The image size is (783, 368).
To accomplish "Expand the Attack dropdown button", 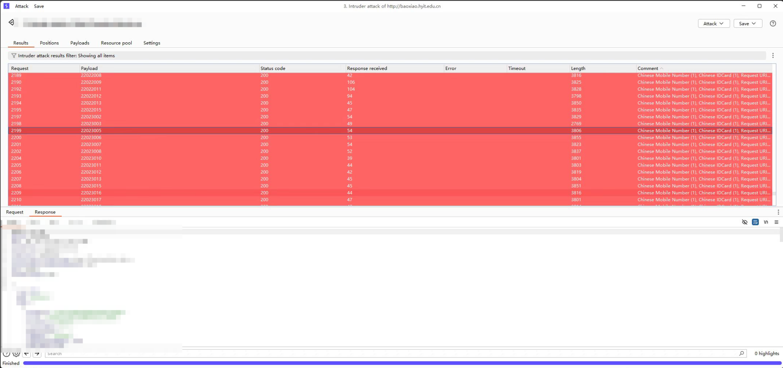I will (x=713, y=24).
